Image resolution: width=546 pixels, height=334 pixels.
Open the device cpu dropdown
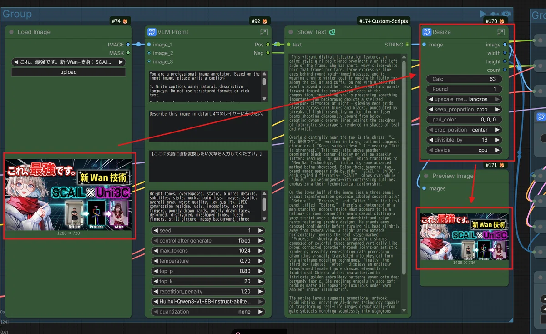click(464, 150)
